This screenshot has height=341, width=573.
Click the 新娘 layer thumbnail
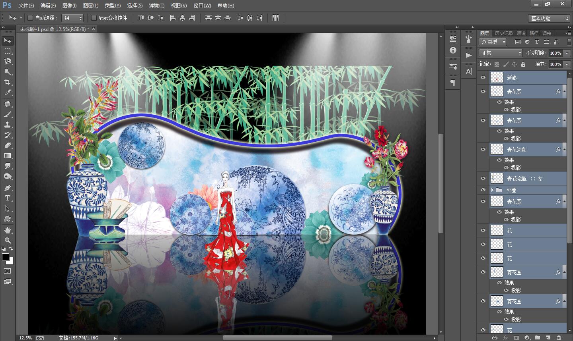click(497, 78)
